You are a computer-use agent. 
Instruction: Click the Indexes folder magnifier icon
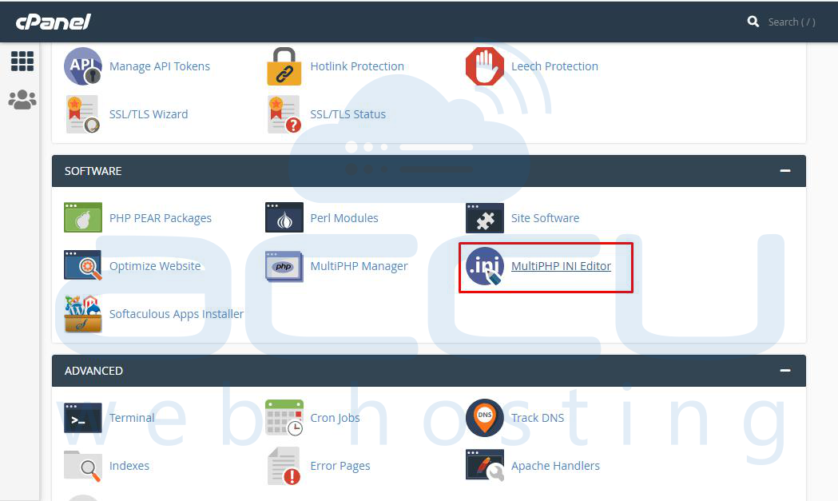click(x=83, y=466)
